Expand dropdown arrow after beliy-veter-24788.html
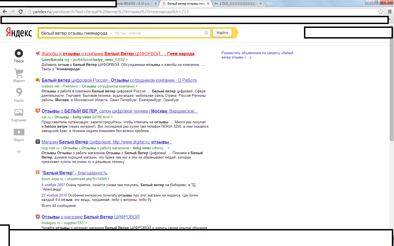 coord(112,117)
